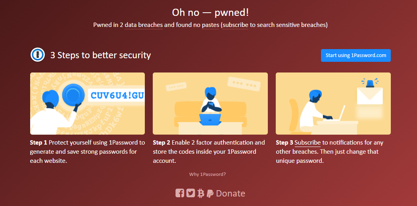Click the Donate text link
This screenshot has height=206, width=417.
coord(231,193)
